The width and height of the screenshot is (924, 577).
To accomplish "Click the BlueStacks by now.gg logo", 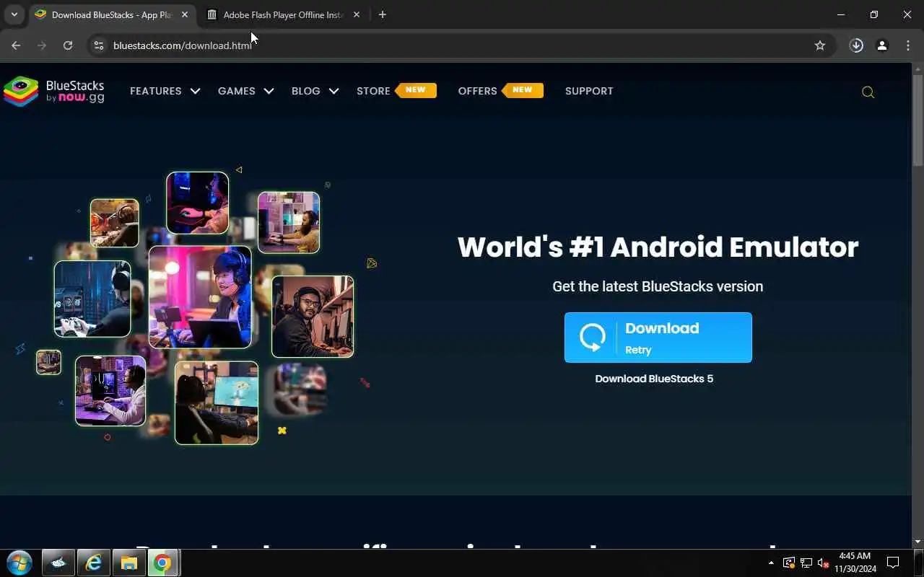I will point(54,92).
